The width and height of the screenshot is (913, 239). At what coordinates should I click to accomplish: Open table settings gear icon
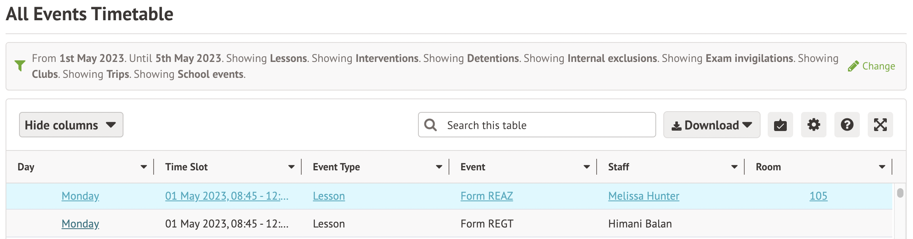click(813, 125)
